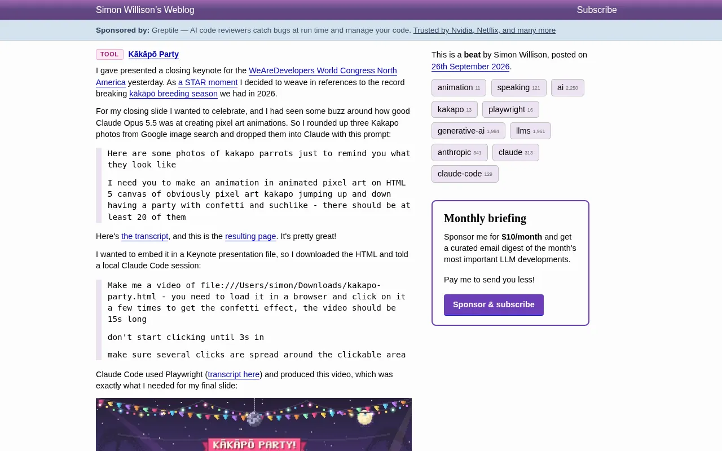Click the text 'Pay me to send you less!'
The height and width of the screenshot is (451, 722).
click(x=489, y=280)
